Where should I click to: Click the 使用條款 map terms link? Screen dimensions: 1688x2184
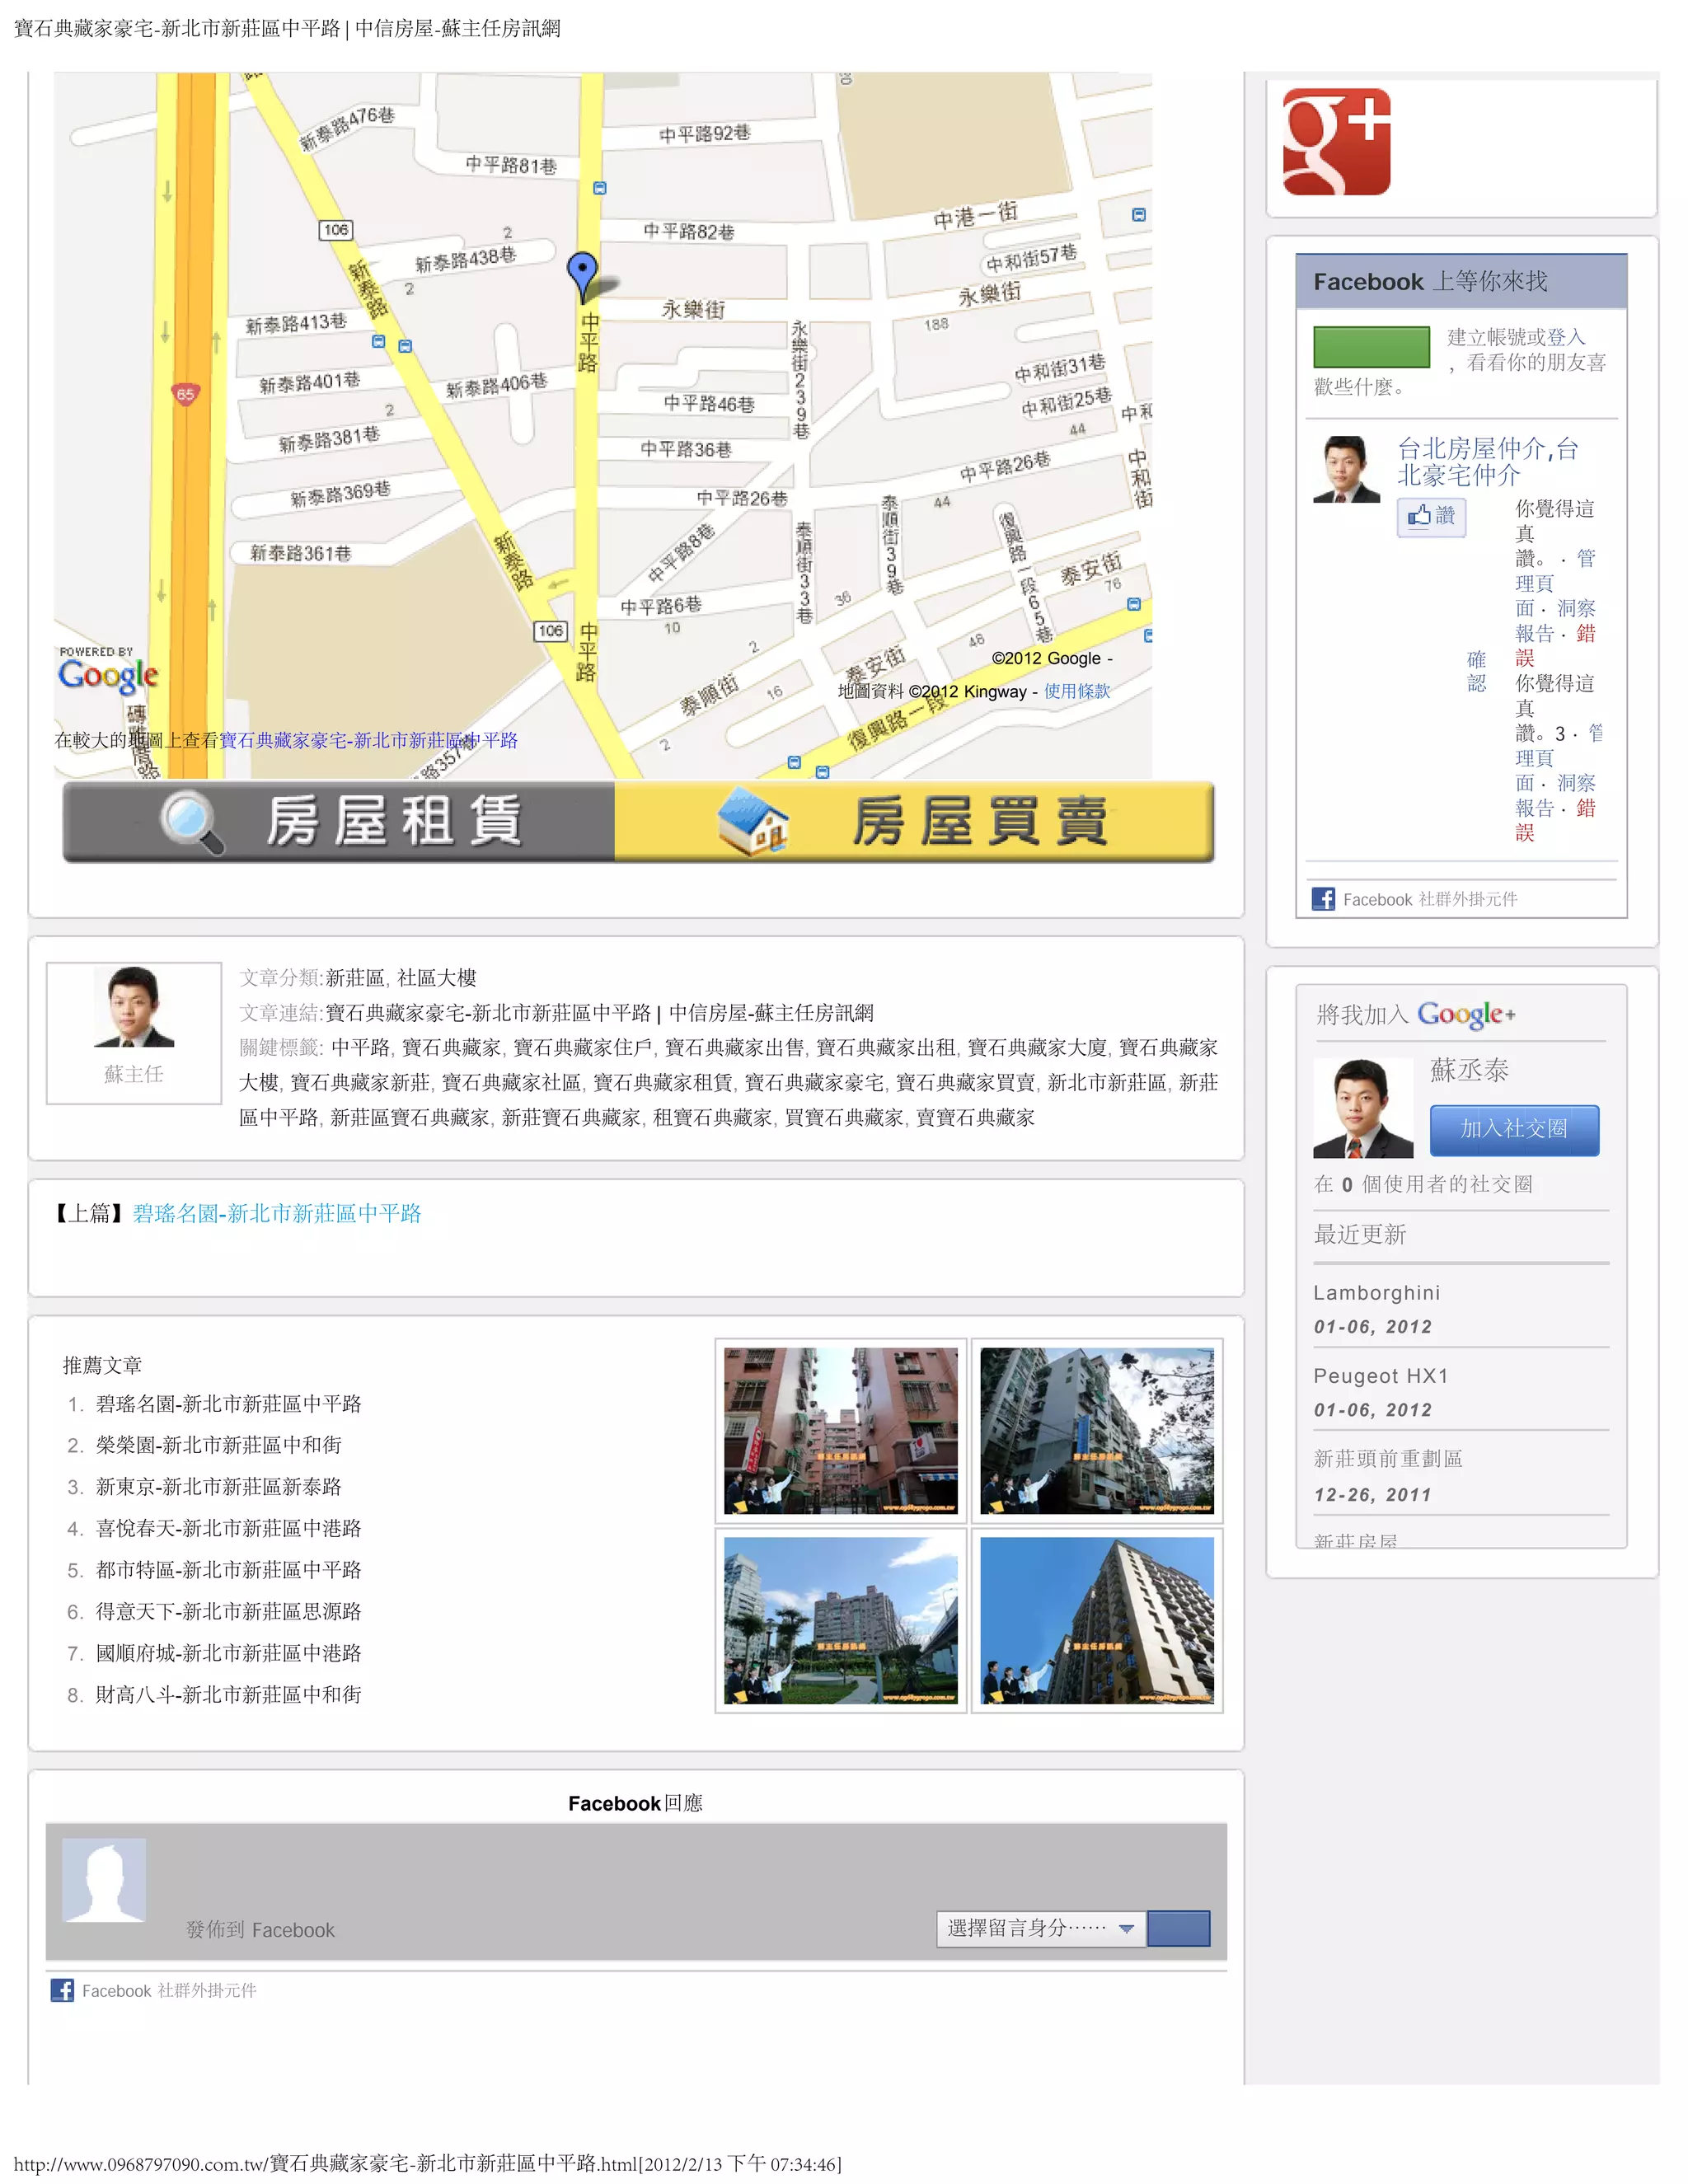(1077, 691)
